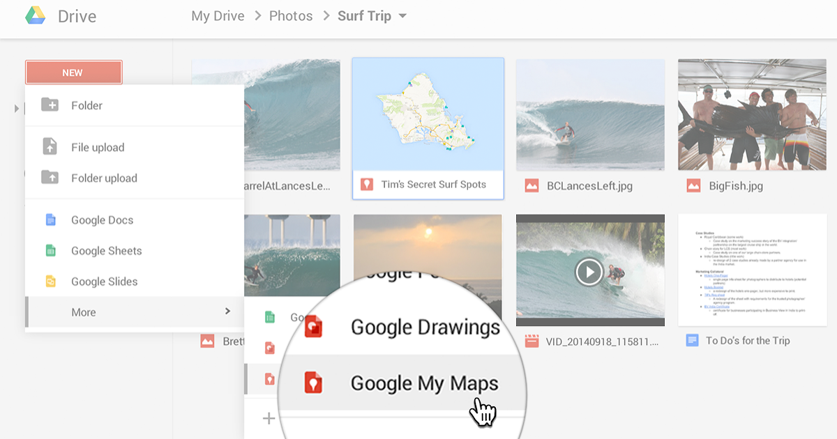Click the red Google My Maps pin icon
Screen dimensions: 837x439
pos(315,383)
